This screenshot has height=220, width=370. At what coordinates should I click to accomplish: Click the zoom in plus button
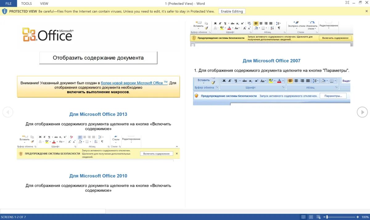pos(358,217)
